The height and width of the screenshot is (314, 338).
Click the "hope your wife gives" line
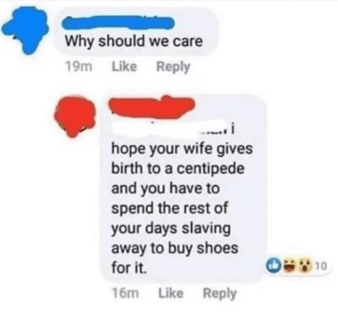pyautogui.click(x=182, y=149)
